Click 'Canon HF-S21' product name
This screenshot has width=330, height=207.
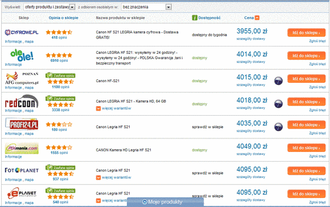click(108, 81)
